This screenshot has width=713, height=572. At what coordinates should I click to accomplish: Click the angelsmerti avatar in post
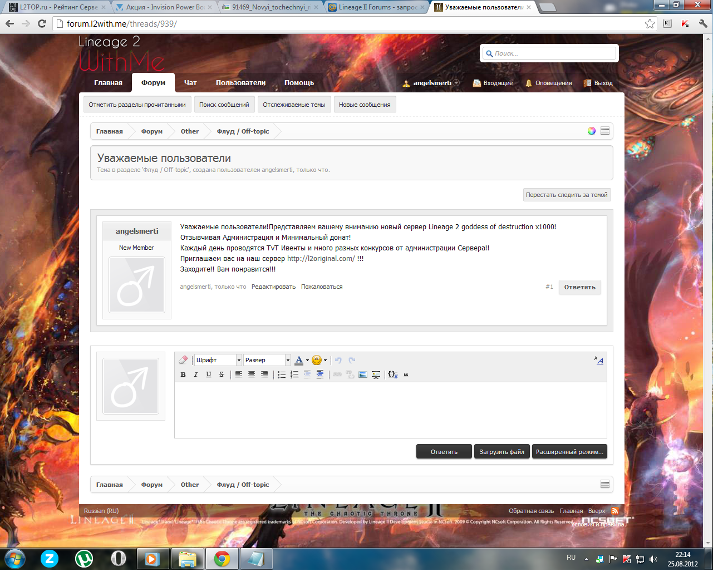pyautogui.click(x=137, y=285)
